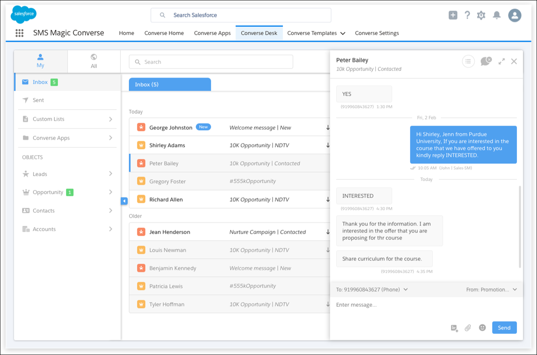Click the Search Salesforce box

coord(241,15)
